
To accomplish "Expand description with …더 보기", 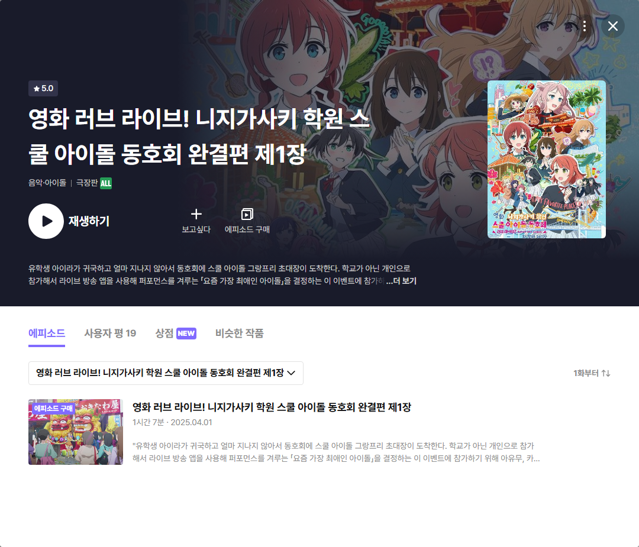I will (401, 281).
